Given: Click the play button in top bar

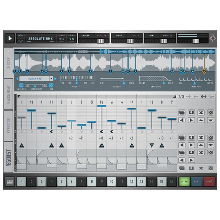Looking at the screenshot, I should tap(10, 38).
